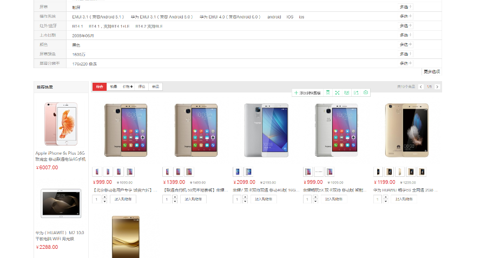Toggle multi-select for the Bluetooth row
The width and height of the screenshot is (487, 258).
(406, 26)
